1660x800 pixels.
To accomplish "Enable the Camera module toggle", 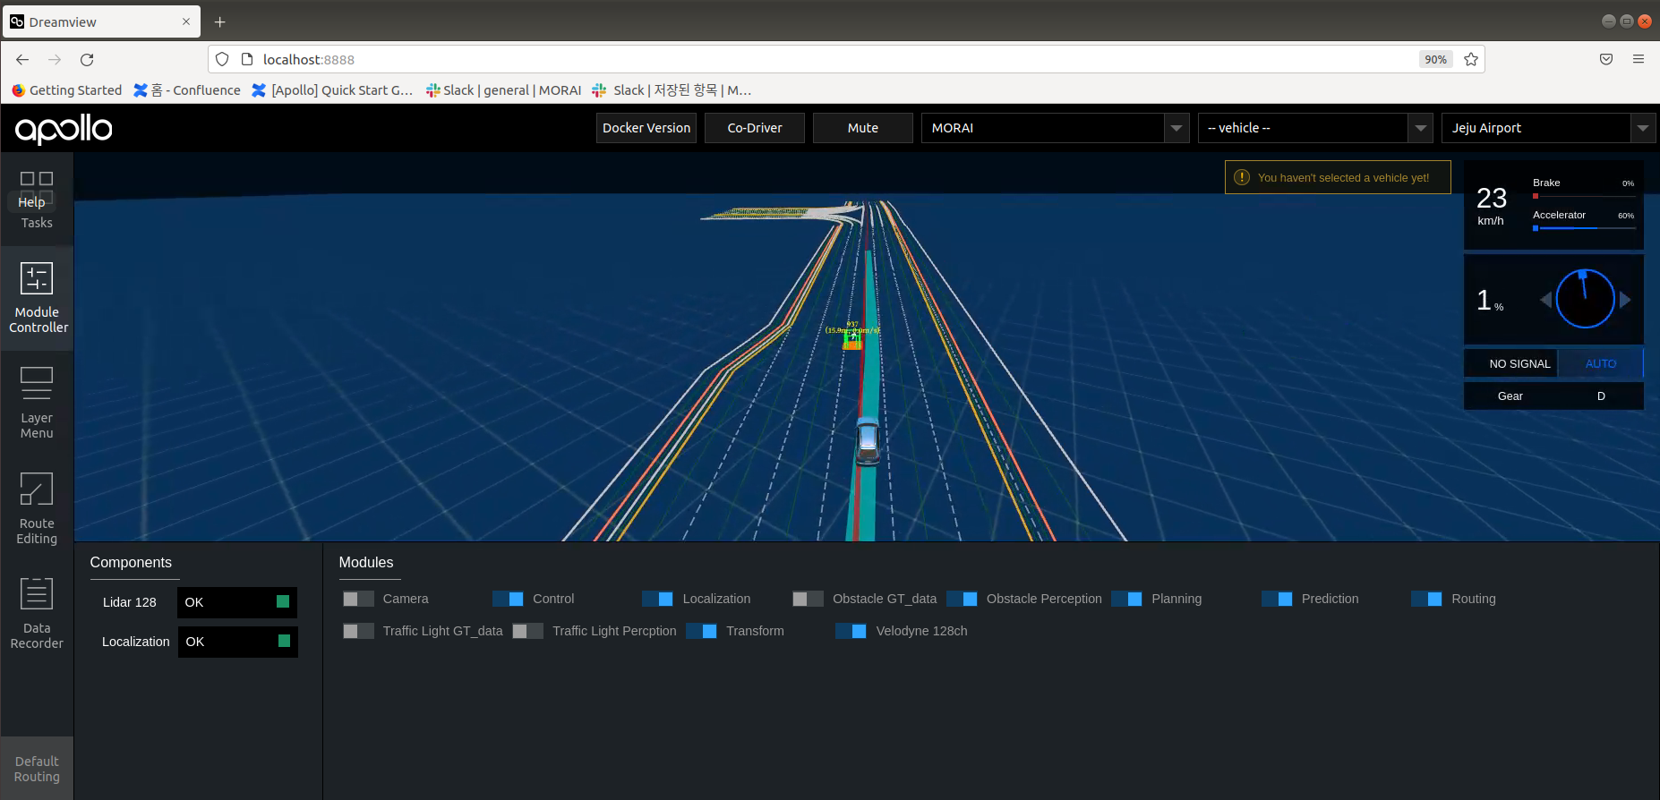I will click(358, 599).
